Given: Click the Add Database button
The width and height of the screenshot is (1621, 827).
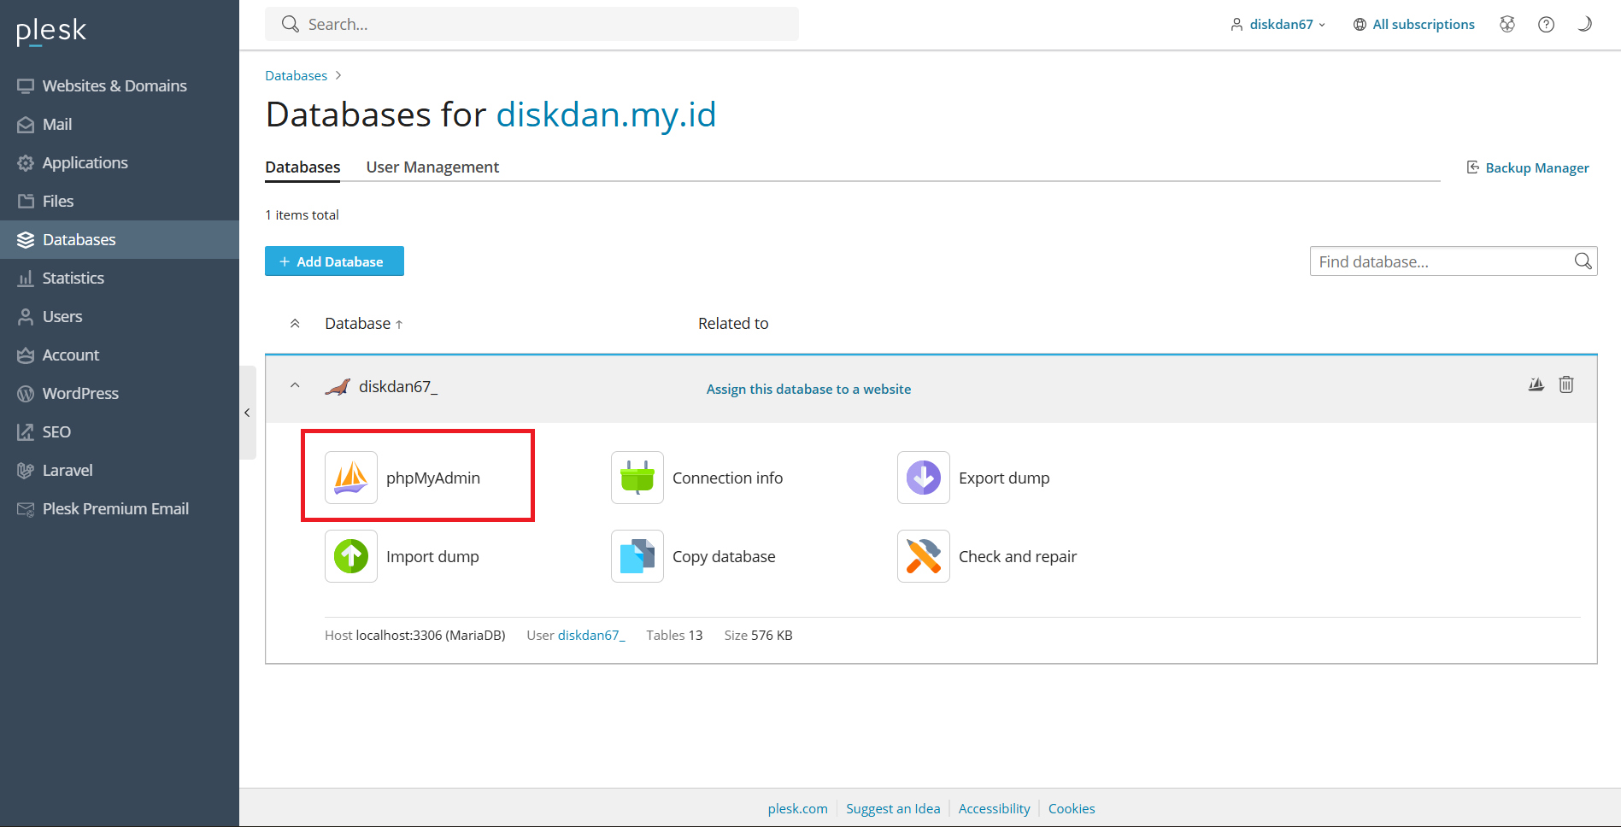Looking at the screenshot, I should pyautogui.click(x=334, y=261).
